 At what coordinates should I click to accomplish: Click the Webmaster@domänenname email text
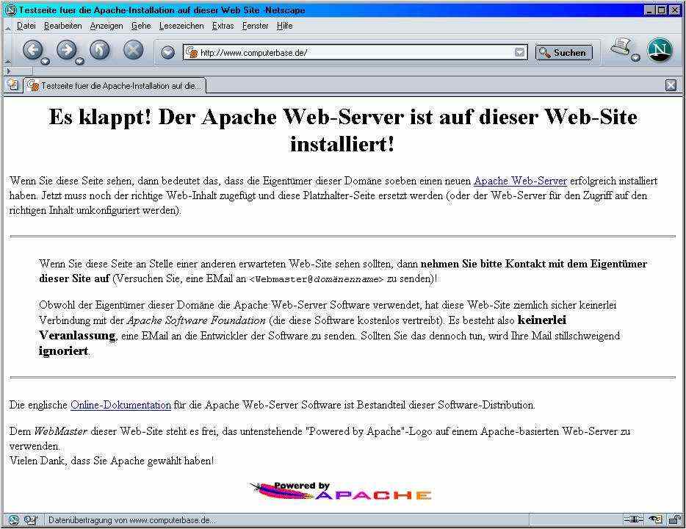317,279
